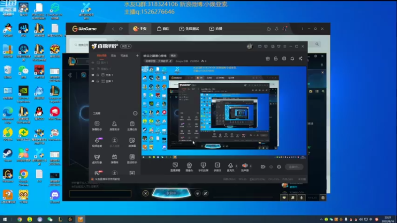Open the streaming app hamburger menu
This screenshot has width=397, height=223.
point(284,47)
